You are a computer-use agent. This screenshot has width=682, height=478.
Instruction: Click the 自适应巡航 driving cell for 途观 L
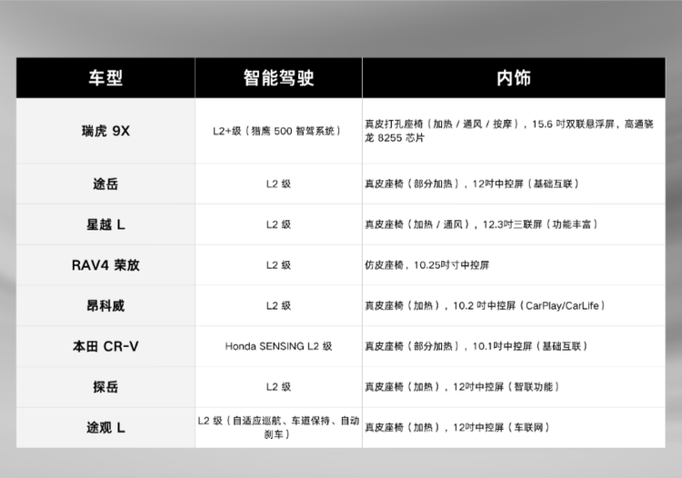pos(278,427)
